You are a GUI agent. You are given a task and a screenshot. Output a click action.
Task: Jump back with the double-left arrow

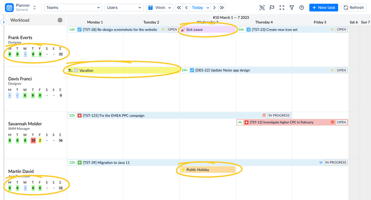tap(179, 7)
